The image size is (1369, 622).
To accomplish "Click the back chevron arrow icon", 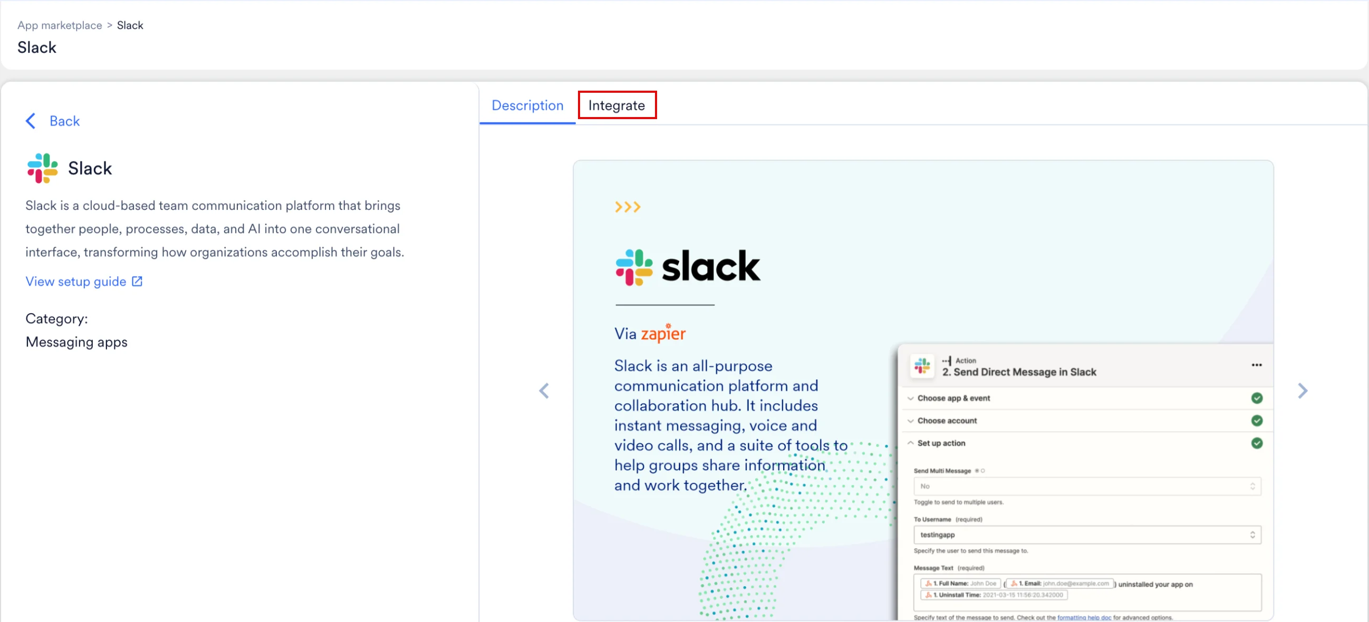I will (x=31, y=121).
